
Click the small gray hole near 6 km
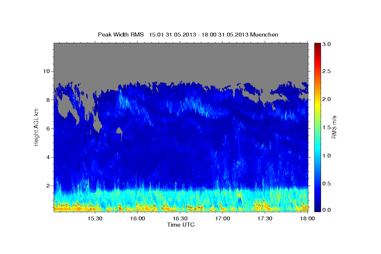point(119,130)
